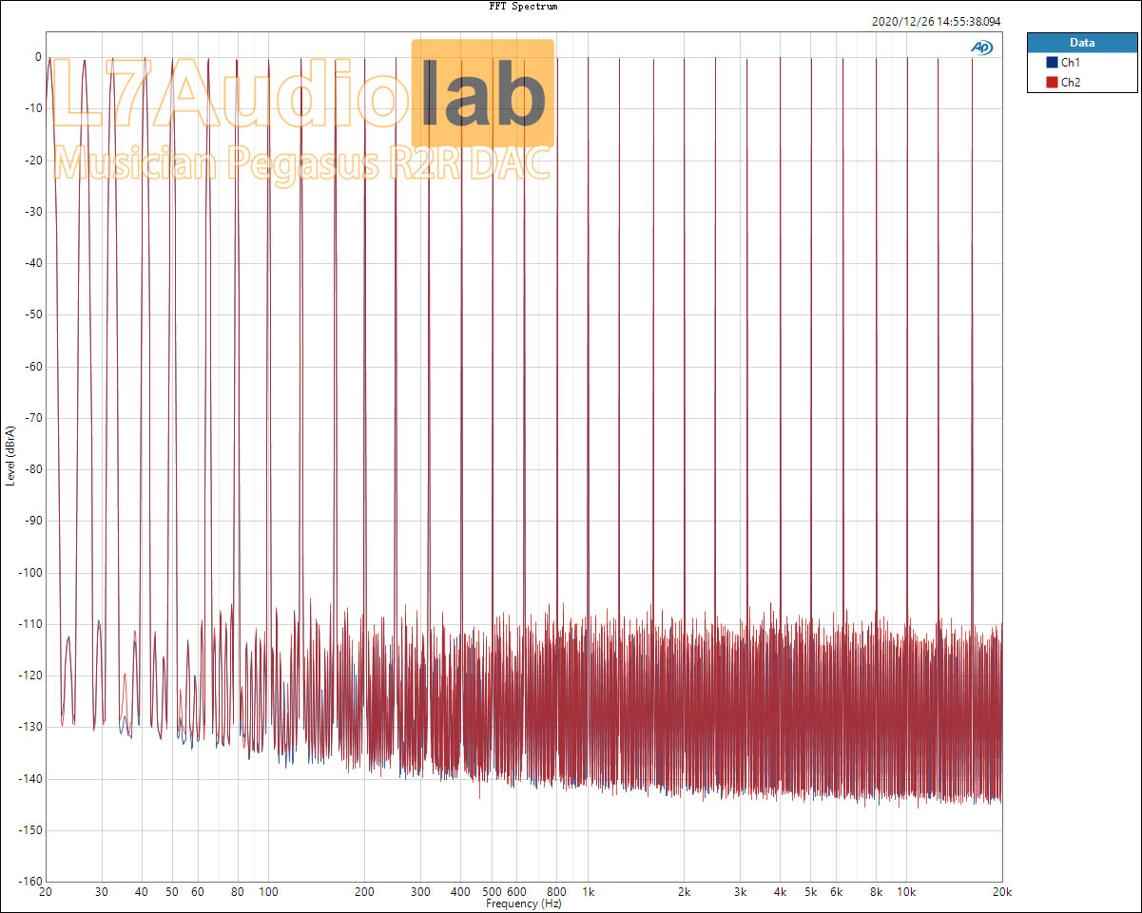This screenshot has height=913, width=1142.
Task: Click the 0 tick label on level axis
Action: tap(38, 57)
